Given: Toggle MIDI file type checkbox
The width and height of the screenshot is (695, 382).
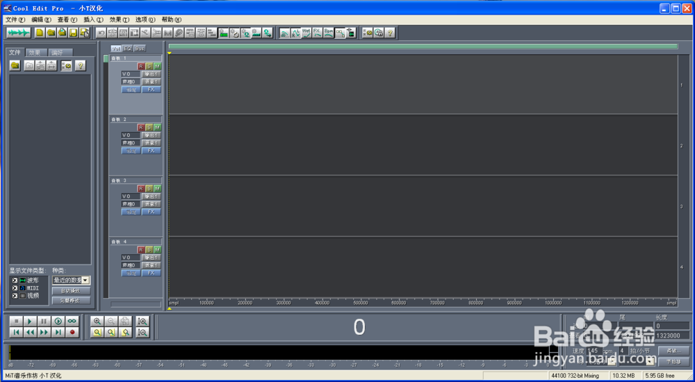Looking at the screenshot, I should pos(15,288).
